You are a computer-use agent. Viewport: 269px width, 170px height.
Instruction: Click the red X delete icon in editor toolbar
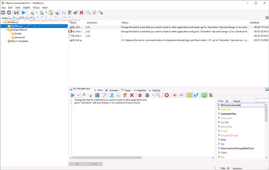[x=132, y=95]
